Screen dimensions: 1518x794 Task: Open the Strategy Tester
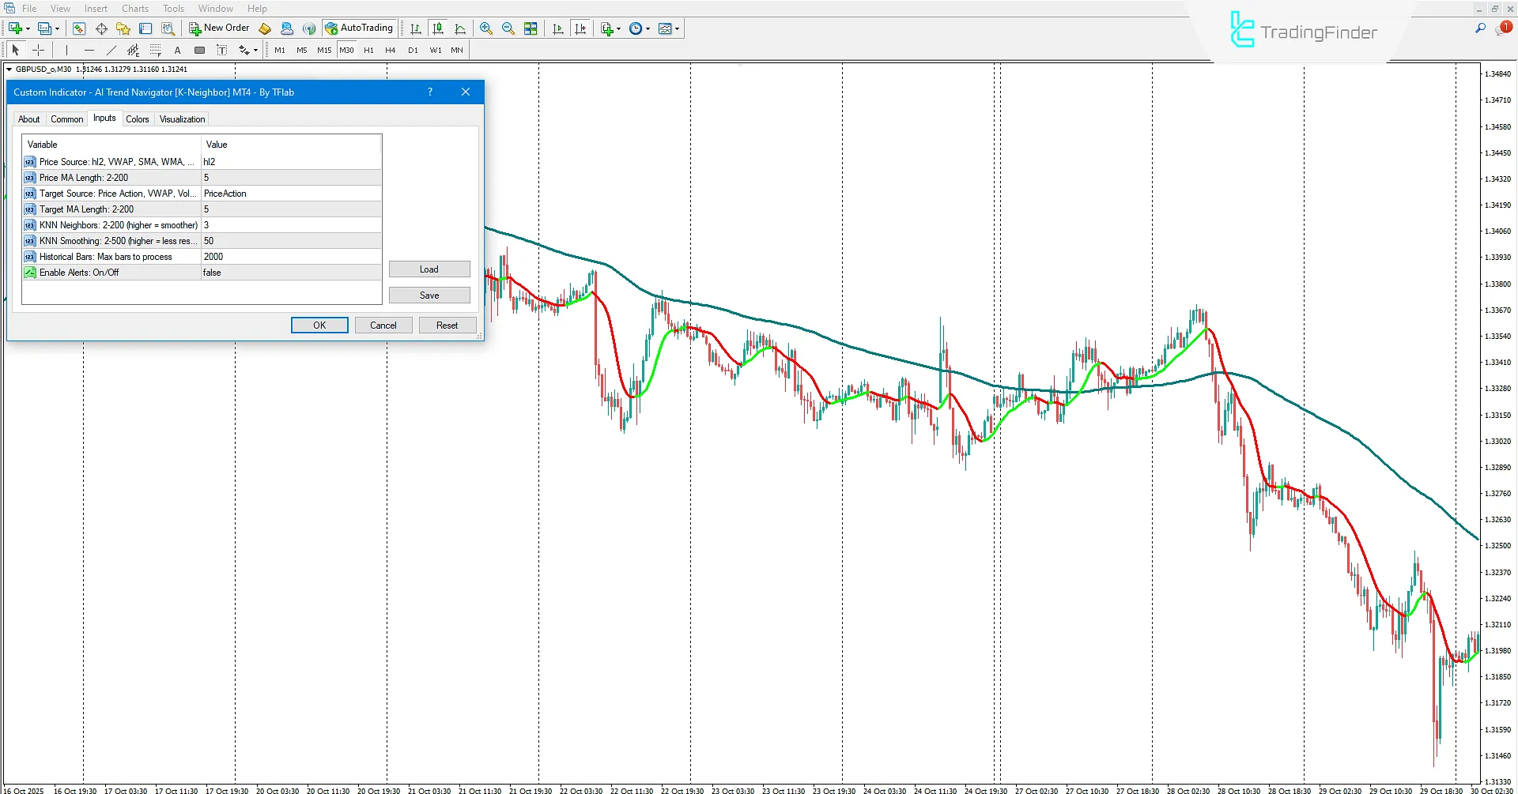[168, 28]
